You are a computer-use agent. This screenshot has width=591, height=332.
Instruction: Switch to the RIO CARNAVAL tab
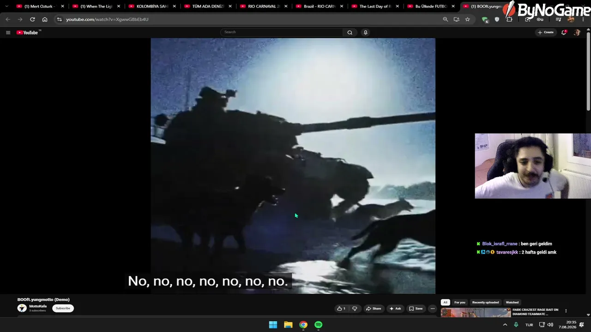point(264,6)
